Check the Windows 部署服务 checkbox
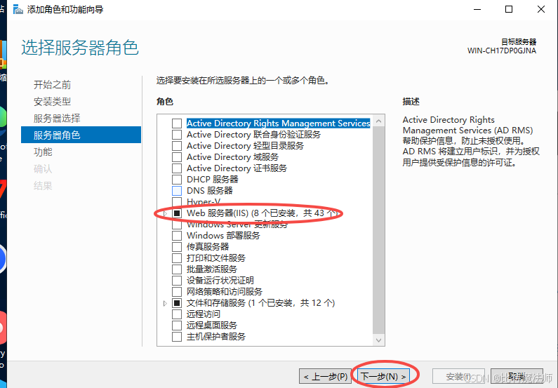Screen dimensions: 558x388 click(x=177, y=236)
